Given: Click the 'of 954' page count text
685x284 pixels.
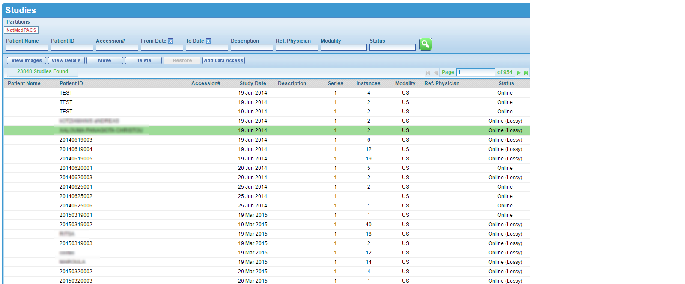Looking at the screenshot, I should tap(505, 72).
